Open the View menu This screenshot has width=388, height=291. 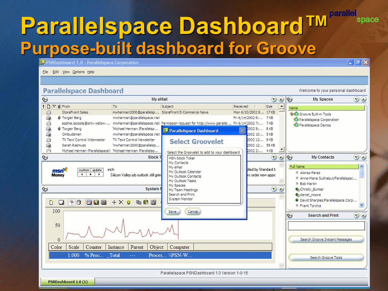[x=66, y=72]
